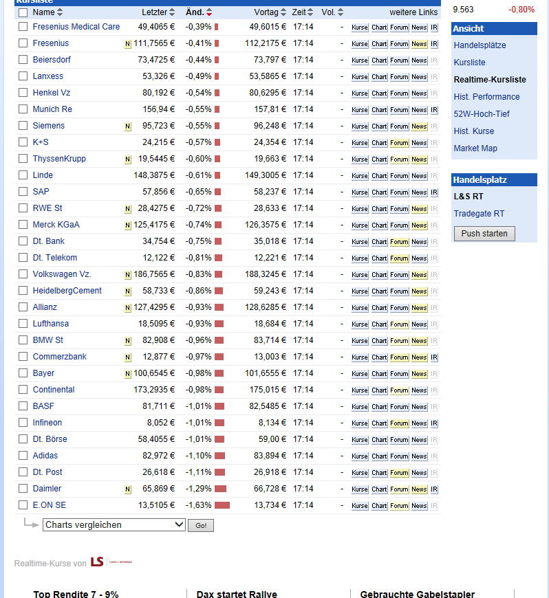549x598 pixels.
Task: Select the Realtime-Kursliste view entry
Action: [490, 80]
